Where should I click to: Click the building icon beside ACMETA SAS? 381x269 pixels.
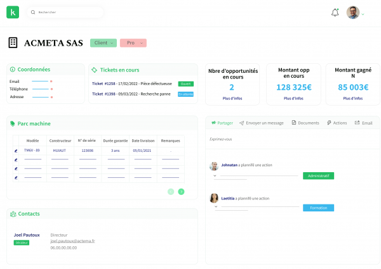pos(13,43)
